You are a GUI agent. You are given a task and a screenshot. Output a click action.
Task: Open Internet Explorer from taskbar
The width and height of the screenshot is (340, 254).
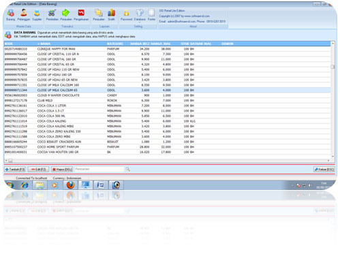tap(25, 185)
